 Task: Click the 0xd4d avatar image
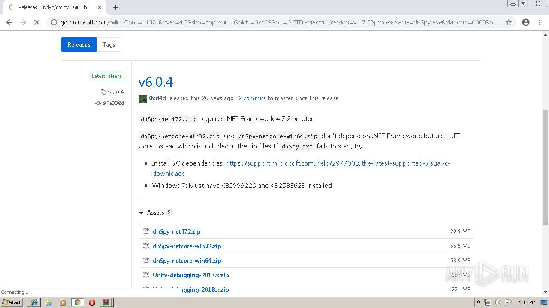tap(143, 98)
